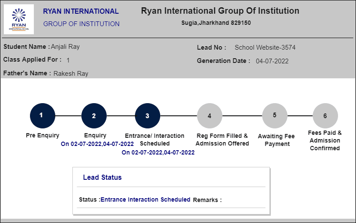Click the RYAN INTERNATIONAL blue heading
The width and height of the screenshot is (356, 223).
(81, 12)
